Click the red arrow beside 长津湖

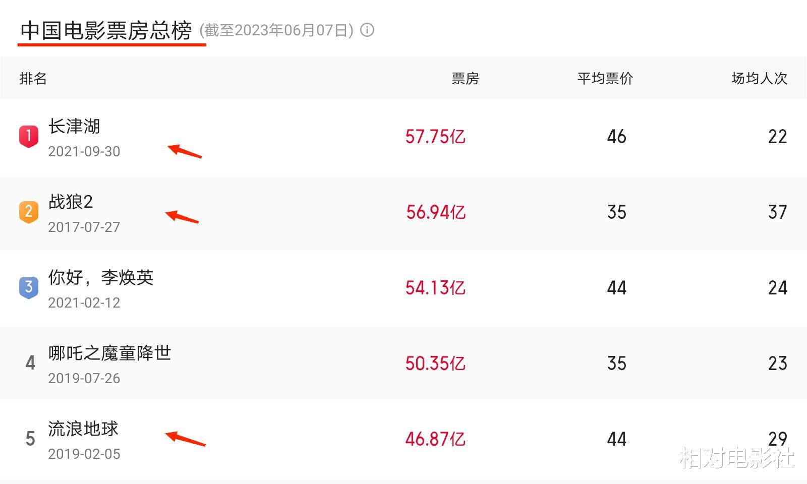click(185, 151)
